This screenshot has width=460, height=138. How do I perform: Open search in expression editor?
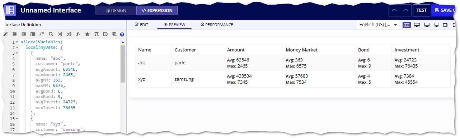[51, 34]
